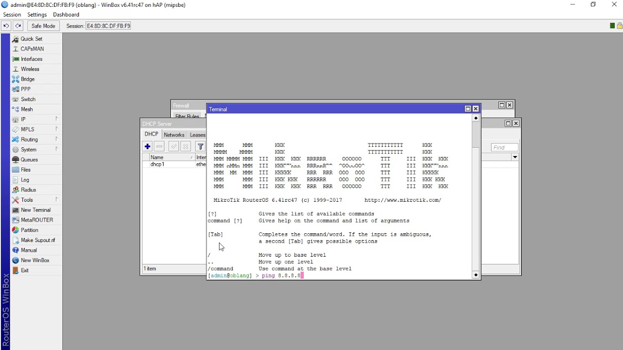Close the Terminal window
The image size is (623, 350).
476,109
